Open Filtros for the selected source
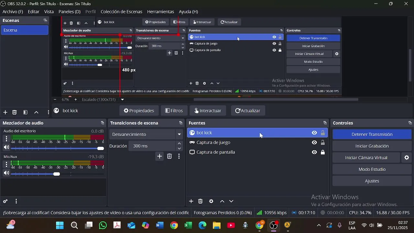The height and width of the screenshot is (233, 414). tap(174, 111)
